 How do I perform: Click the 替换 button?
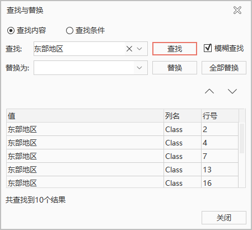point(175,68)
